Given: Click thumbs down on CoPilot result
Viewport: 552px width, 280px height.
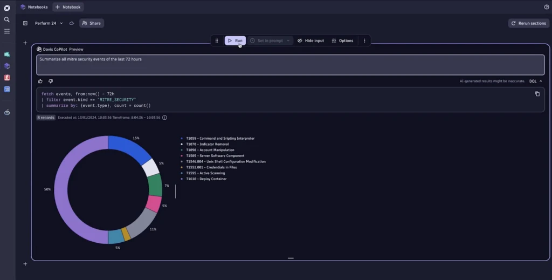Looking at the screenshot, I should (51, 81).
